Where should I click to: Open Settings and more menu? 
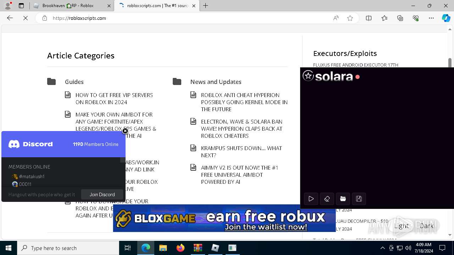coord(431,18)
